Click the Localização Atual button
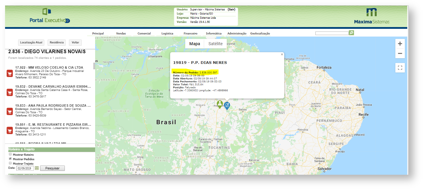Viewport: 423px width, 189px height. (32, 42)
